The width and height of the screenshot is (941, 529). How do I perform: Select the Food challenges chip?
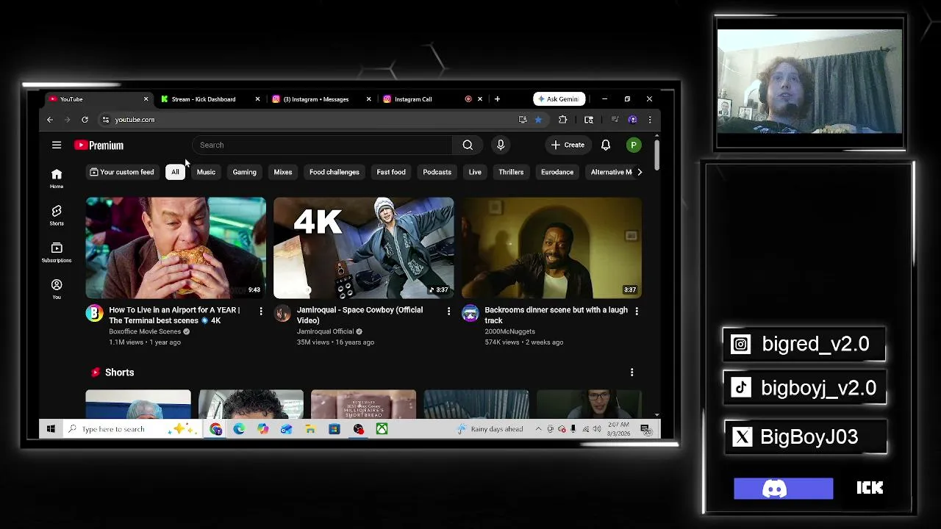click(334, 172)
